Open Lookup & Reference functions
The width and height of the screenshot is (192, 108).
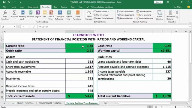click(60, 15)
